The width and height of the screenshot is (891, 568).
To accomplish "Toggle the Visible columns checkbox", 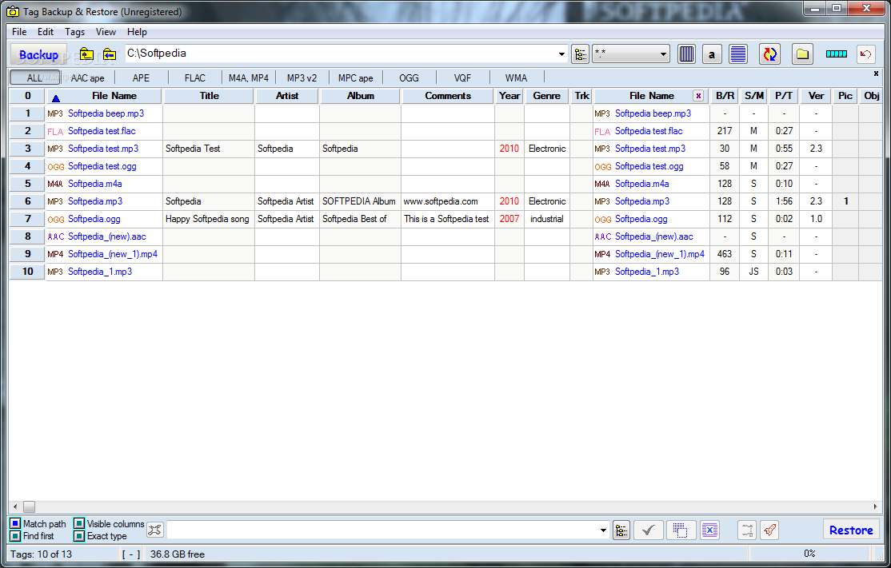I will point(79,524).
